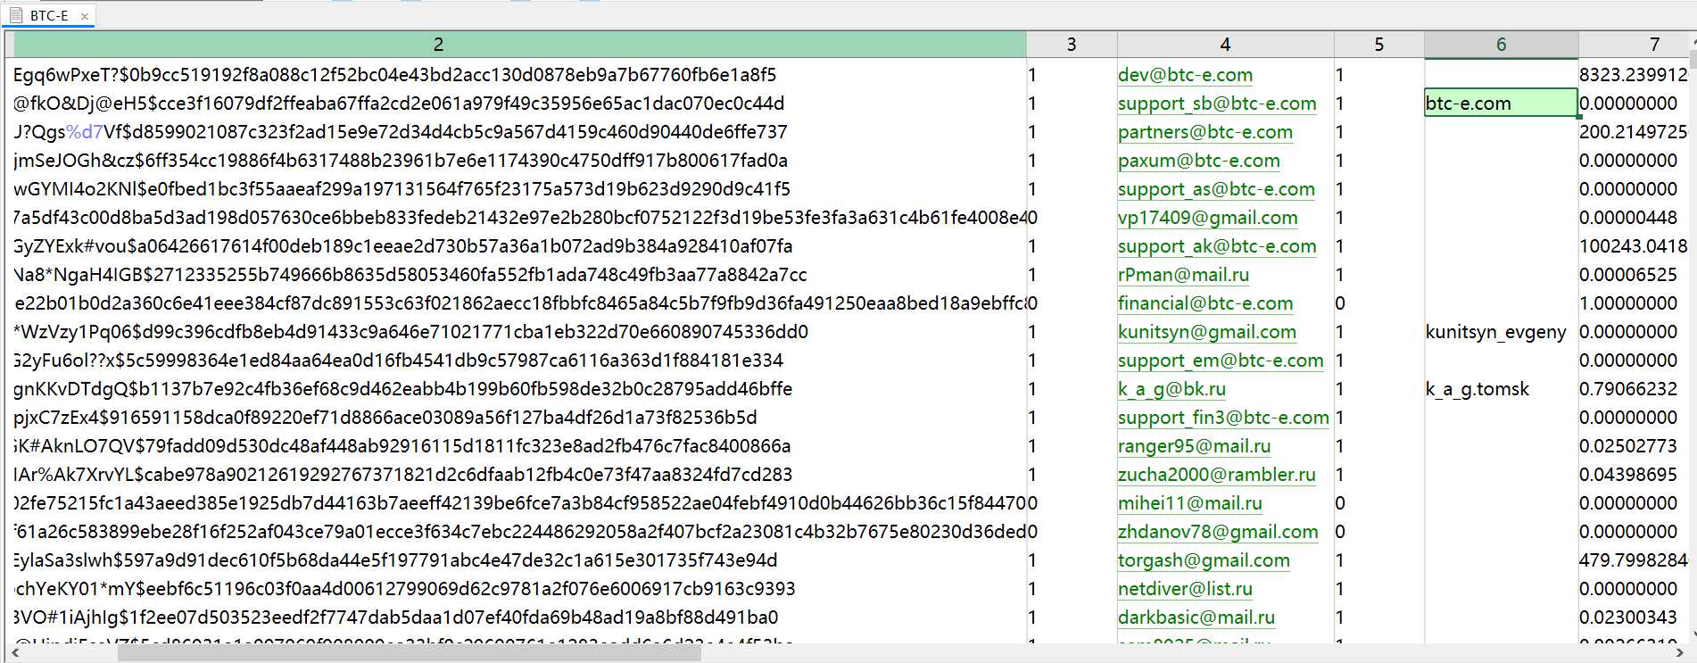Select column header 2
Viewport: 1697px width, 663px height.
[x=520, y=45]
